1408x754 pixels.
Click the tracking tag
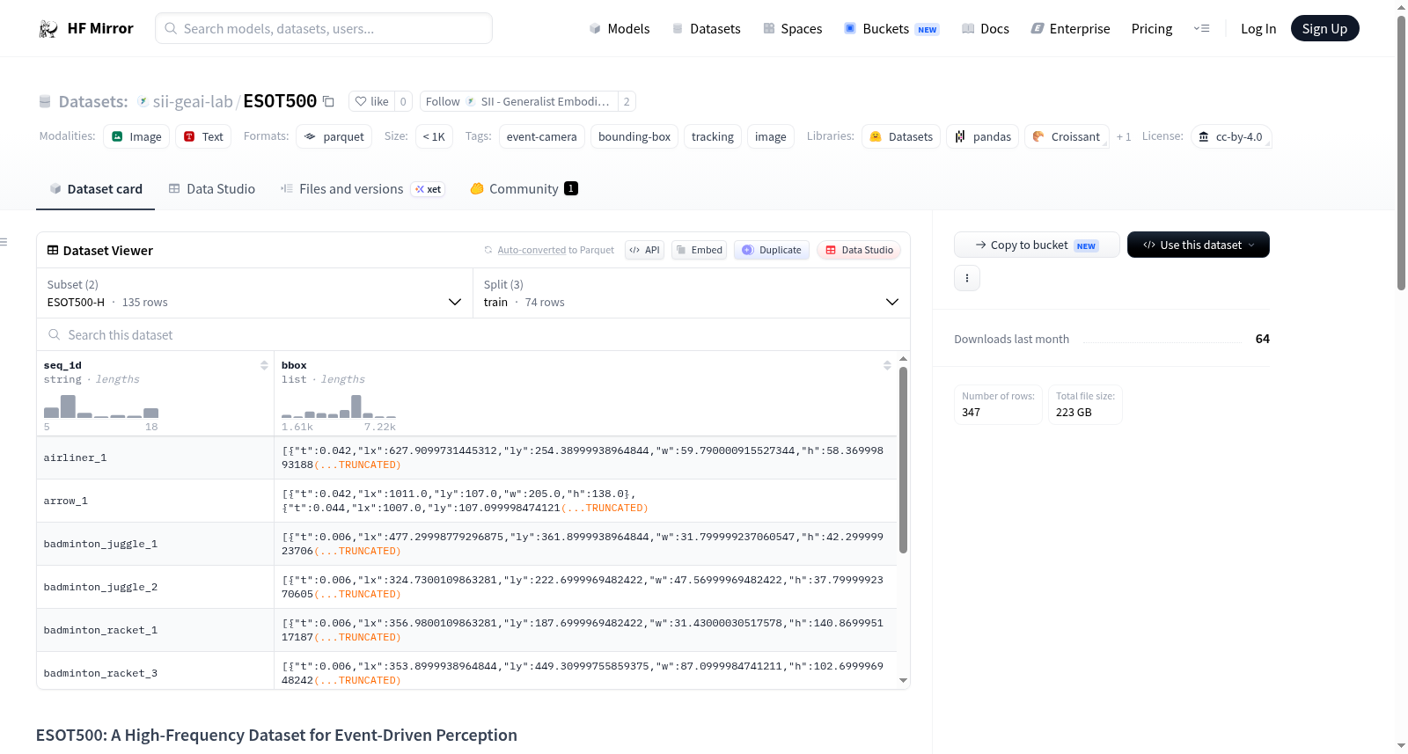click(x=713, y=136)
